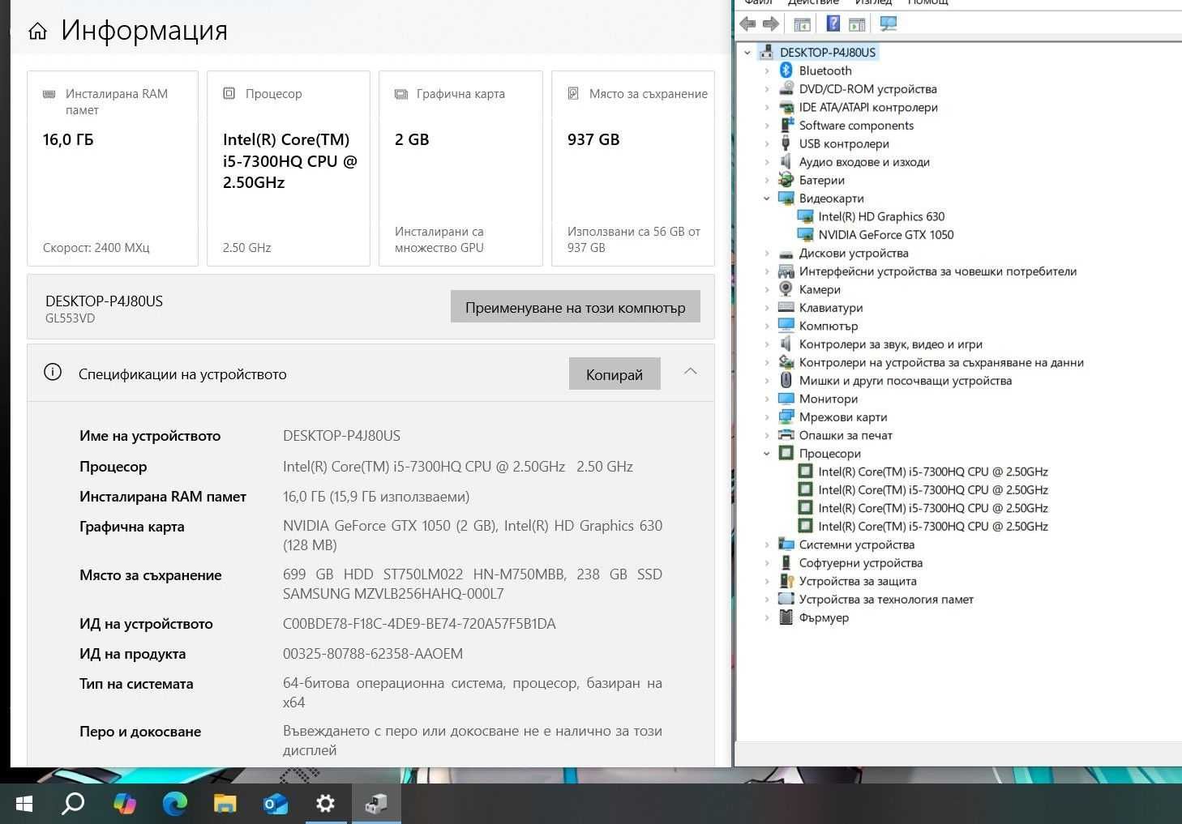This screenshot has height=824, width=1182.
Task: Scan for hardware changes using the monitor icon
Action: pos(889,23)
